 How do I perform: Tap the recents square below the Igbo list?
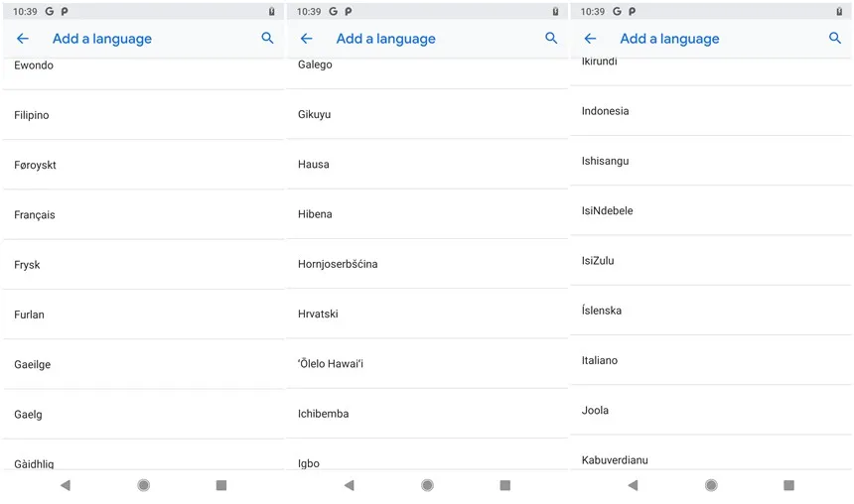[504, 485]
